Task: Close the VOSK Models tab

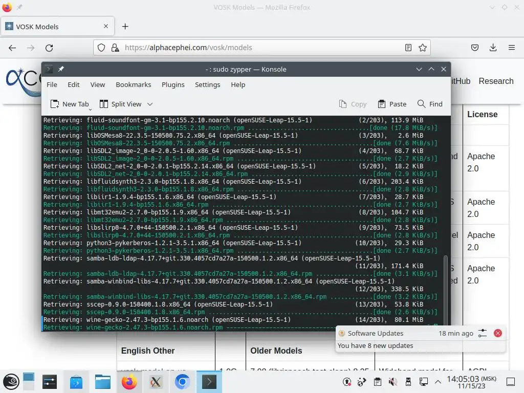Action: (x=106, y=26)
